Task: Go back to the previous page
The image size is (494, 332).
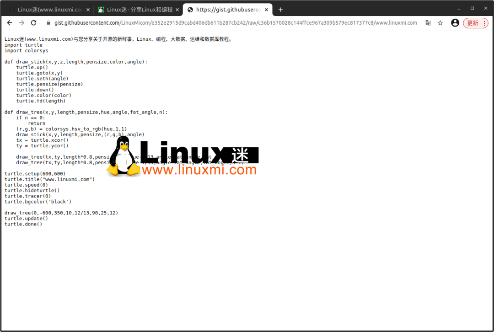Action: pyautogui.click(x=10, y=22)
